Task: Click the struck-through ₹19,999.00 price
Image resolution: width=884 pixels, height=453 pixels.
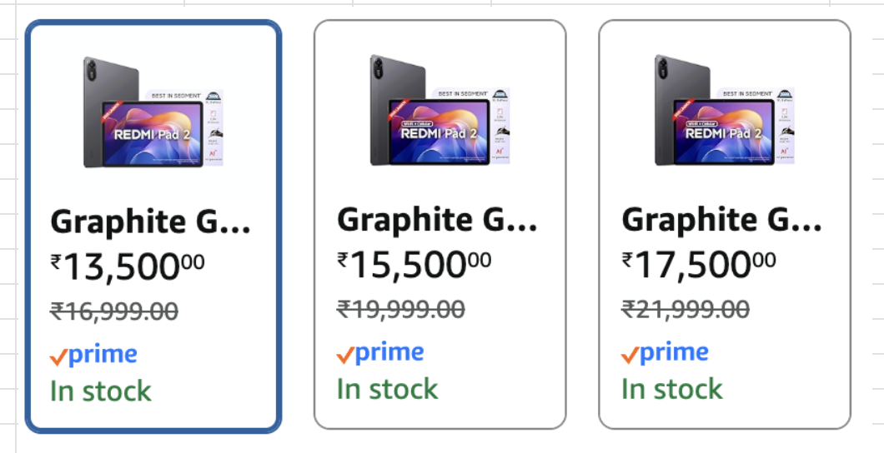Action: click(x=401, y=310)
